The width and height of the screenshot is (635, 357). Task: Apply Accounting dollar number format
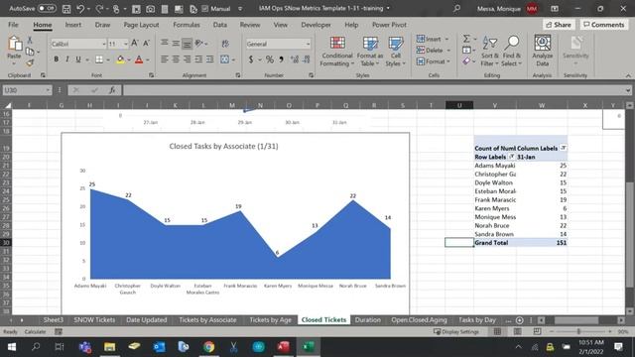coord(251,59)
